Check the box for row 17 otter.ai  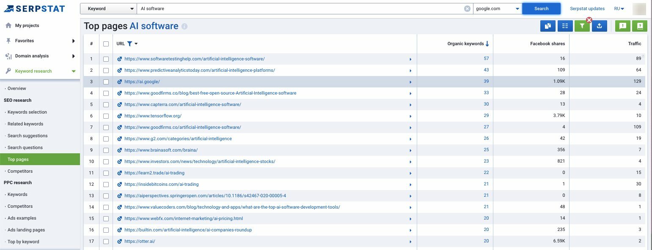pyautogui.click(x=106, y=242)
